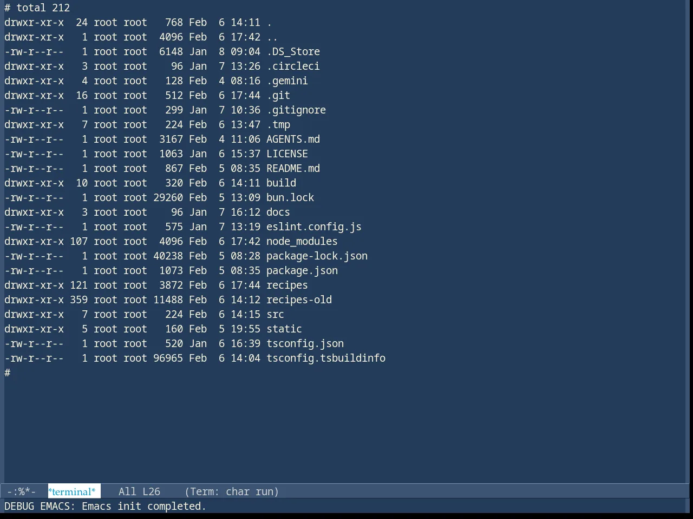Click the permissions of the src row
Image resolution: width=693 pixels, height=519 pixels.
point(34,314)
